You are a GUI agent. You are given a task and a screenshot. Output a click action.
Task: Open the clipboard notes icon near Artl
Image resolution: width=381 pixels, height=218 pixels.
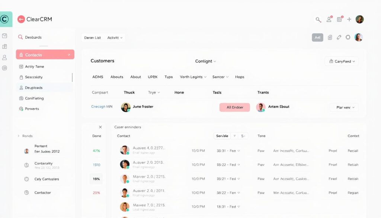(x=330, y=37)
